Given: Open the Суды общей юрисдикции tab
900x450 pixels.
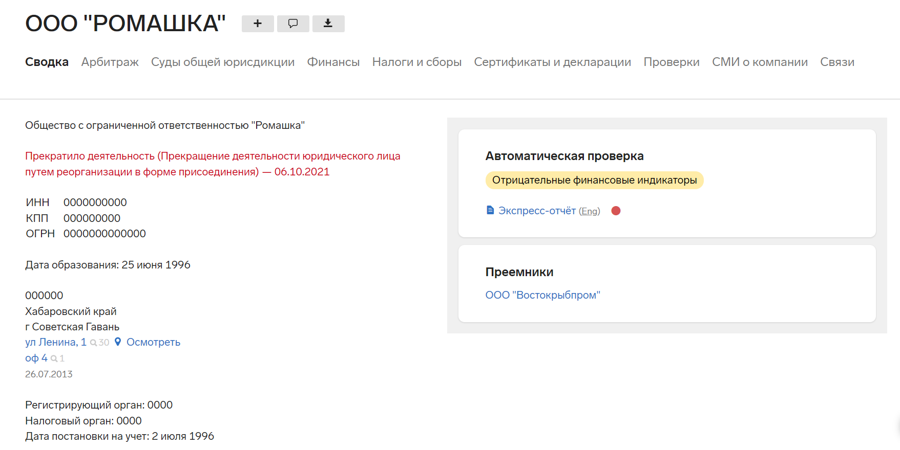Looking at the screenshot, I should click(222, 62).
